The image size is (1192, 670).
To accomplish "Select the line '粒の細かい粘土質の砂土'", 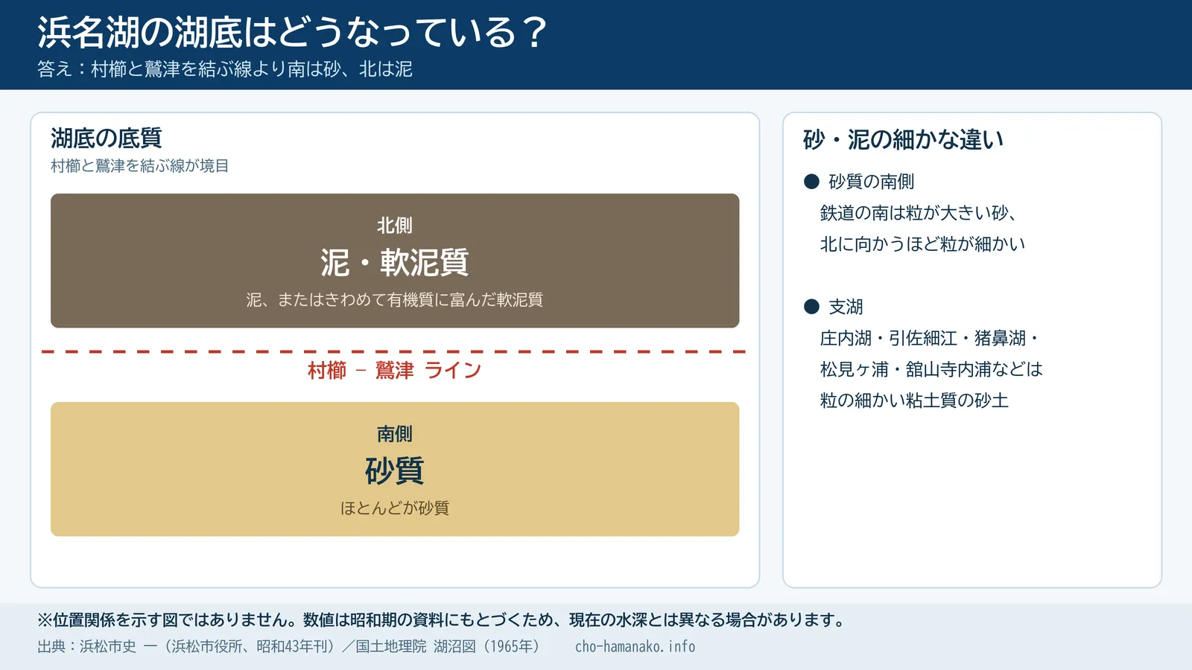I will [x=914, y=401].
